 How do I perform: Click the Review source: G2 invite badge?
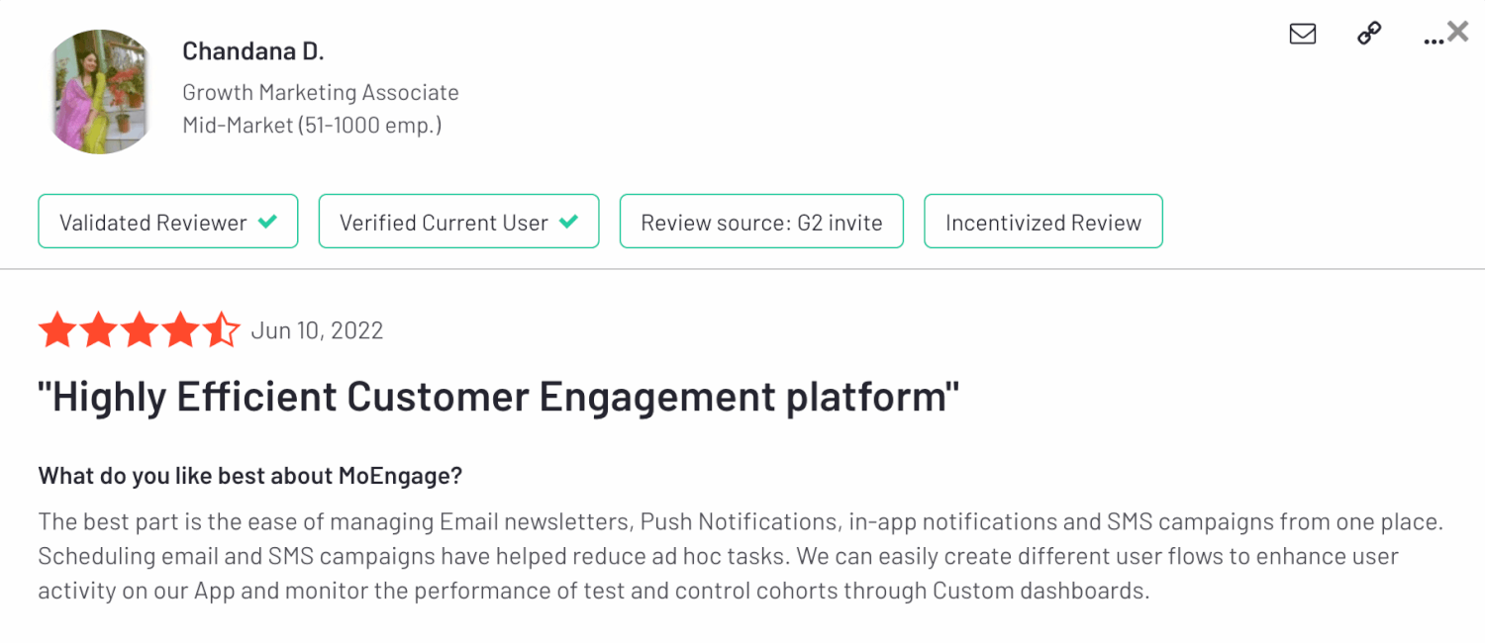(x=761, y=222)
